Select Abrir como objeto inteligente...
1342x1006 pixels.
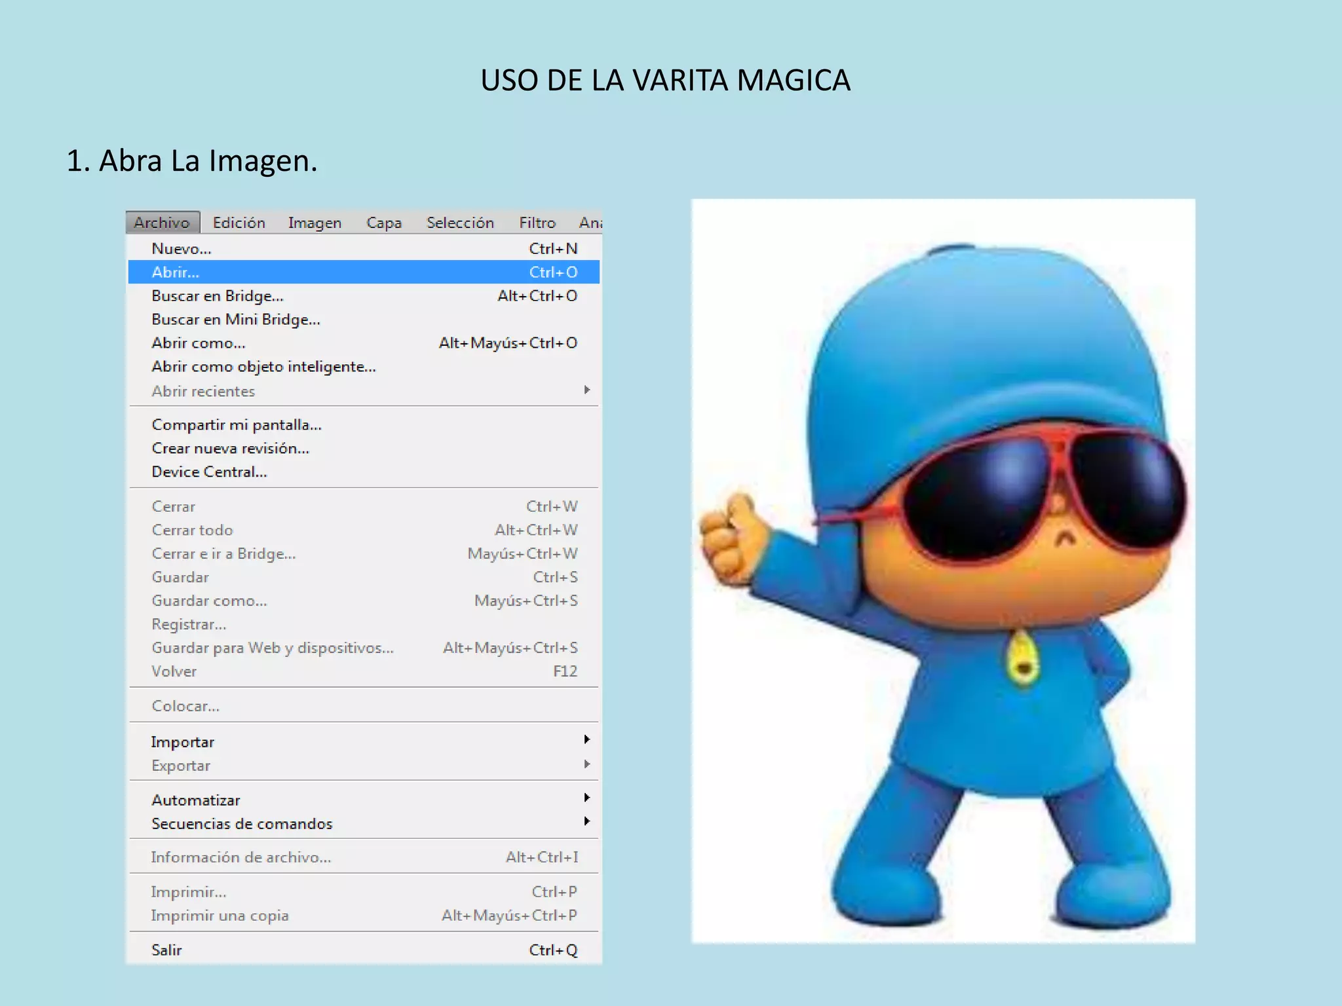click(263, 367)
